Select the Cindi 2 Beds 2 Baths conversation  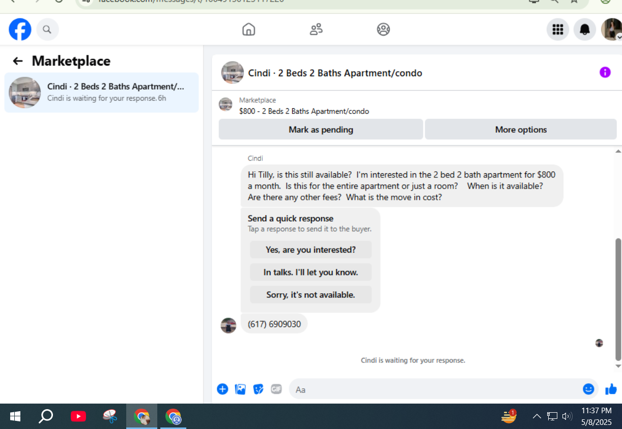102,92
